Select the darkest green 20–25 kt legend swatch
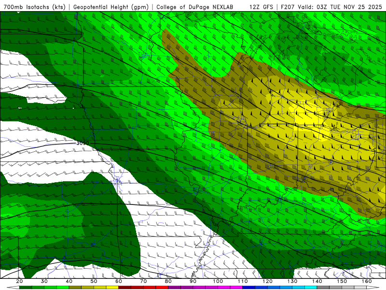This screenshot has height=290, width=386. (x=26, y=288)
